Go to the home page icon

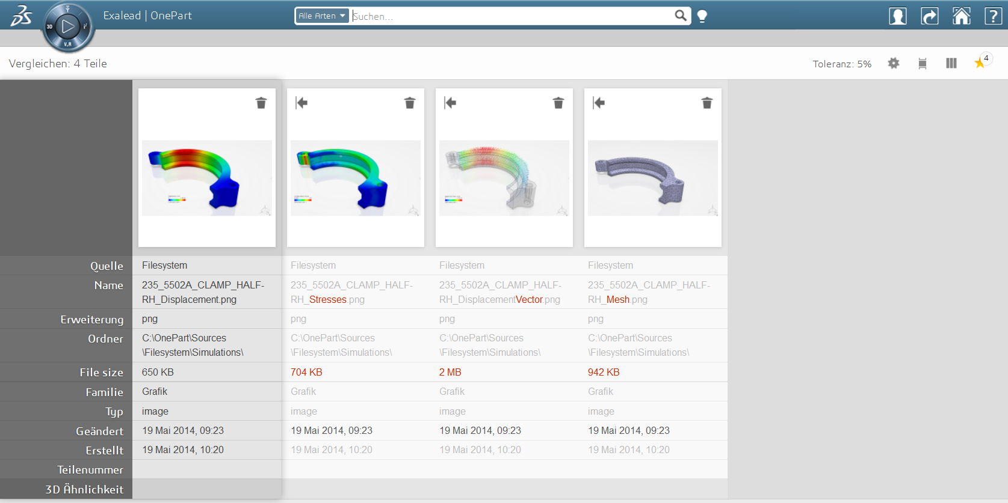pos(961,16)
